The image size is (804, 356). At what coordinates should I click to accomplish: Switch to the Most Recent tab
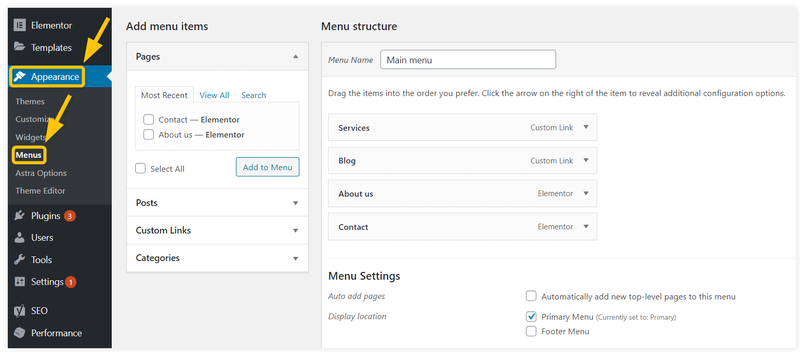[164, 95]
